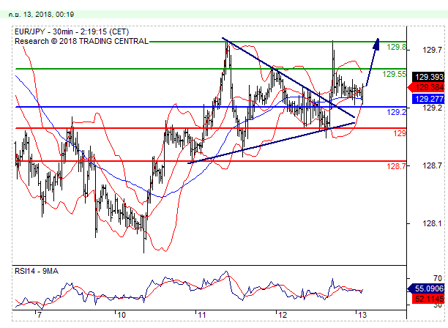Click the 128.1 price axis value
Viewport: 448px width, 328px height.
[432, 223]
